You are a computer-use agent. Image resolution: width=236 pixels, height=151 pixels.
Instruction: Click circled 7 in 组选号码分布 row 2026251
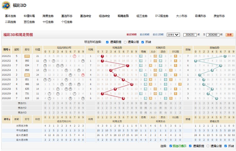[x=74, y=56]
